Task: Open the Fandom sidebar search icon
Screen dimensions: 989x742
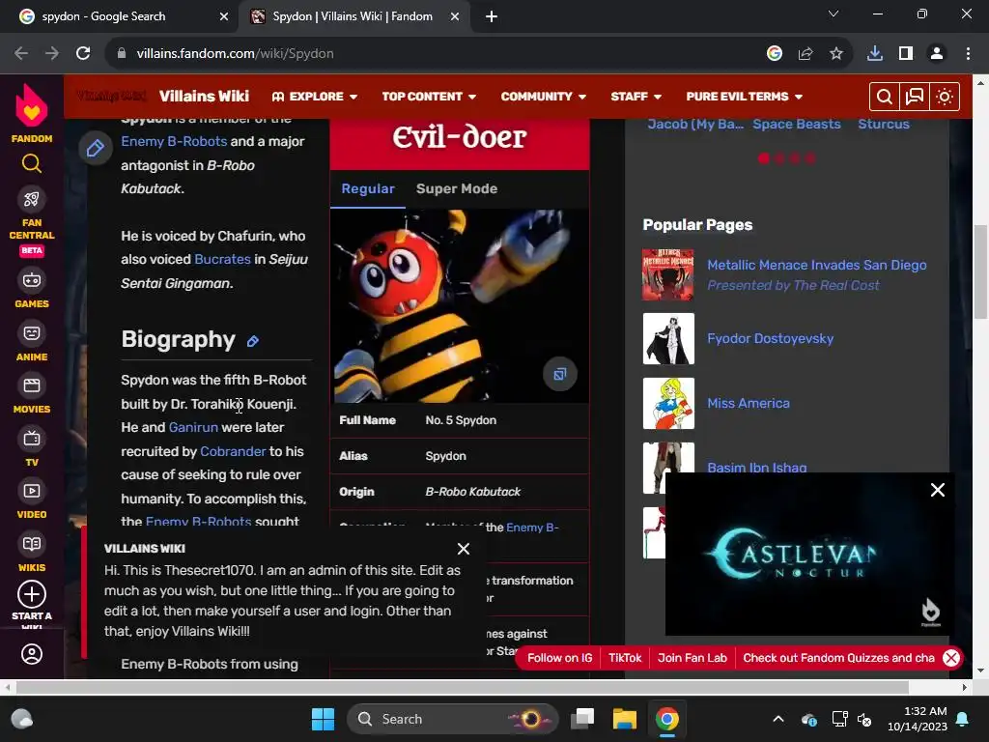Action: pyautogui.click(x=32, y=163)
